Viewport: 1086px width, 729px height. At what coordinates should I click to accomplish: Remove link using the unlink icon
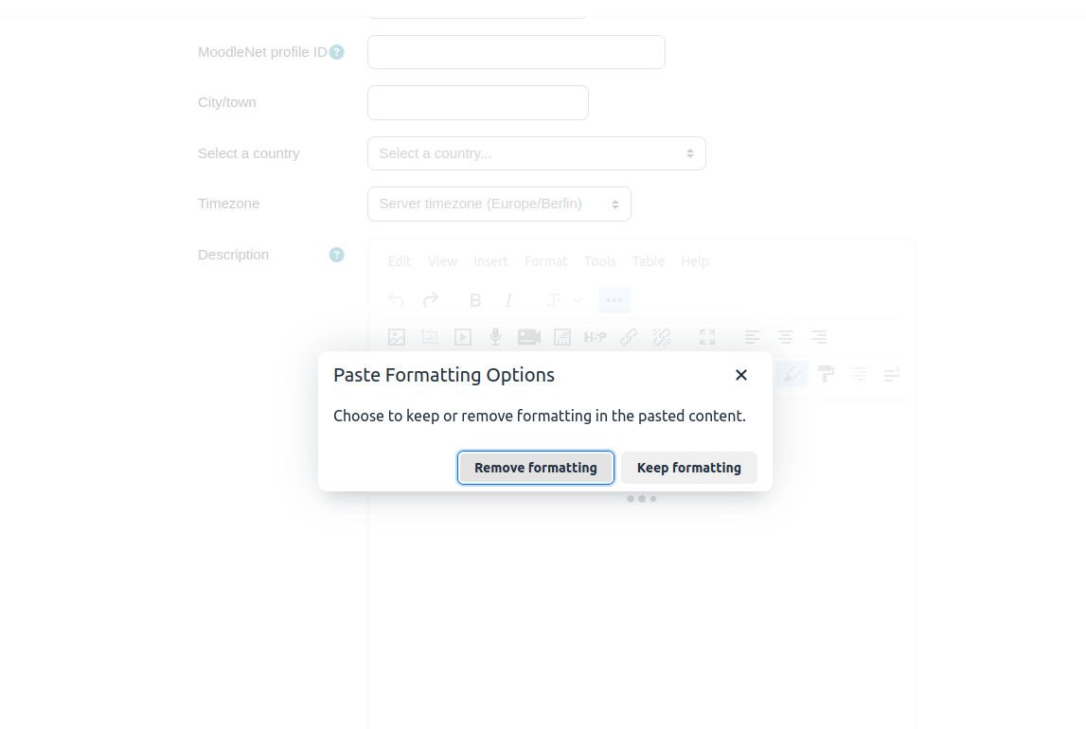[x=662, y=337]
